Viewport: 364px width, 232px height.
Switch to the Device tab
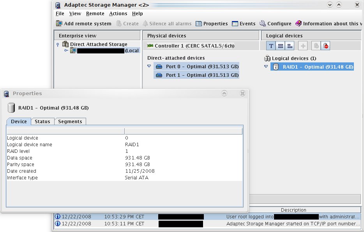click(19, 121)
